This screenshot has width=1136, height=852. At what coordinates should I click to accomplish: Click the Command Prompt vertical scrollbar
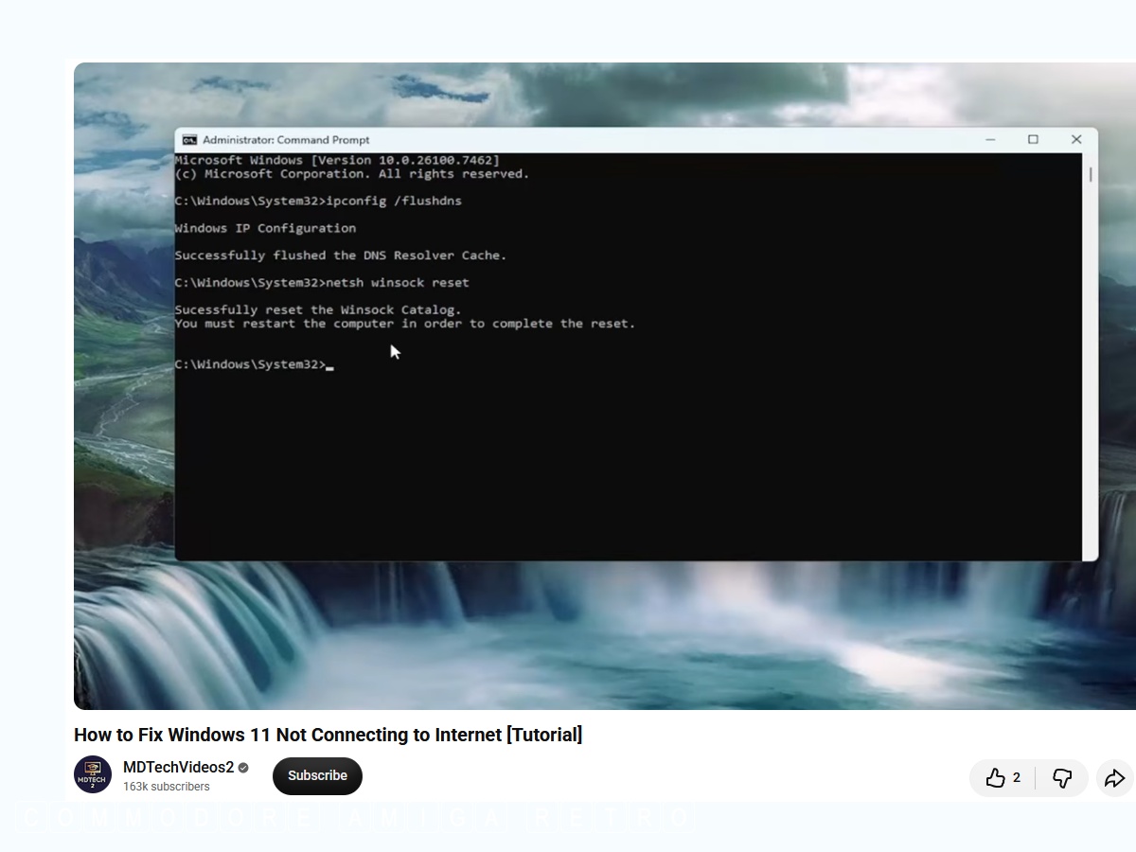click(x=1090, y=357)
